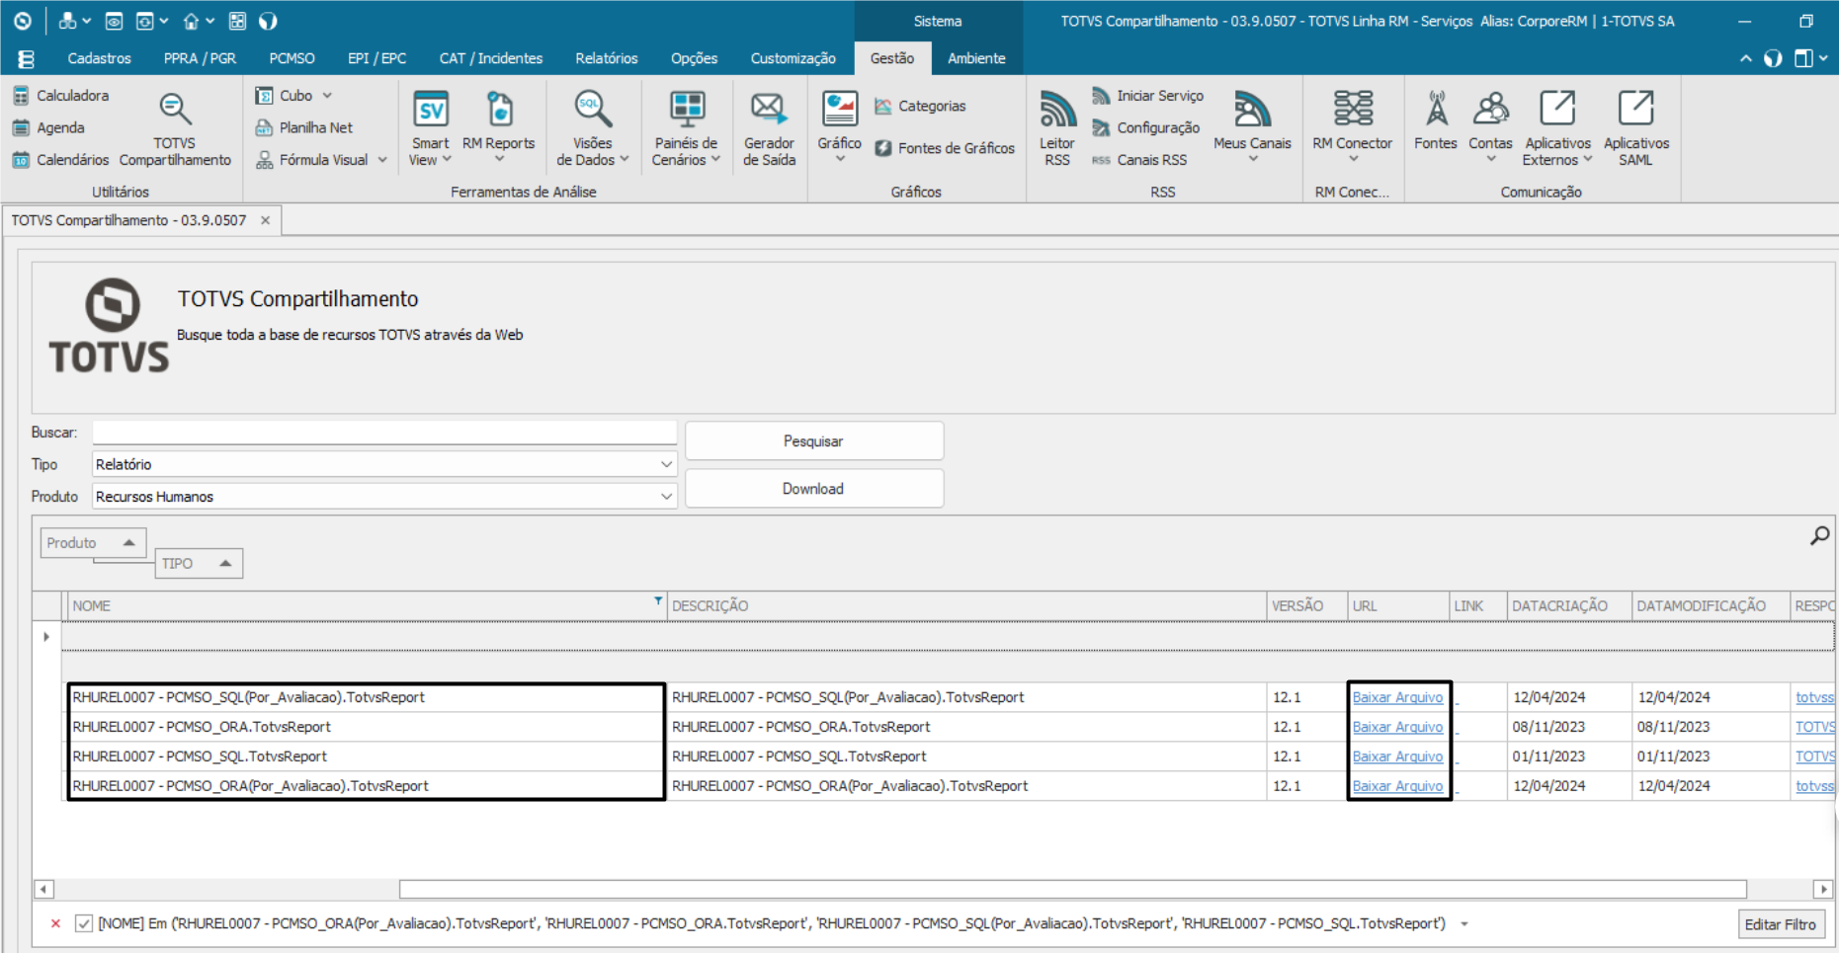Open Visões de Dados

click(593, 129)
